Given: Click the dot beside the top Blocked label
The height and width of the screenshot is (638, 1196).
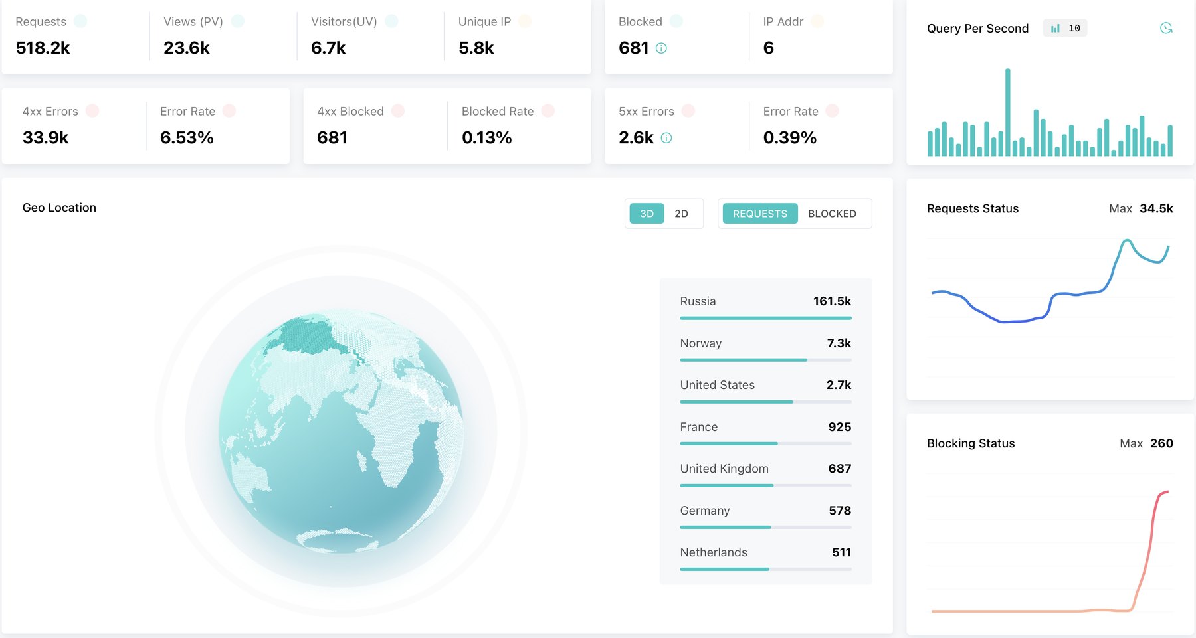Looking at the screenshot, I should 676,21.
